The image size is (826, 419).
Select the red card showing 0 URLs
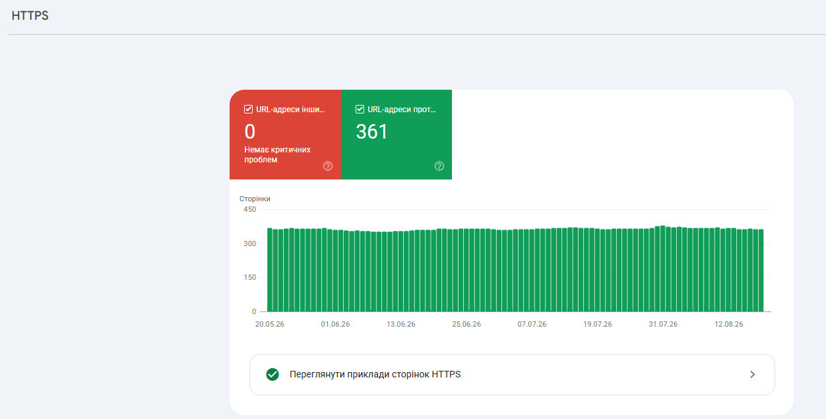tap(285, 135)
